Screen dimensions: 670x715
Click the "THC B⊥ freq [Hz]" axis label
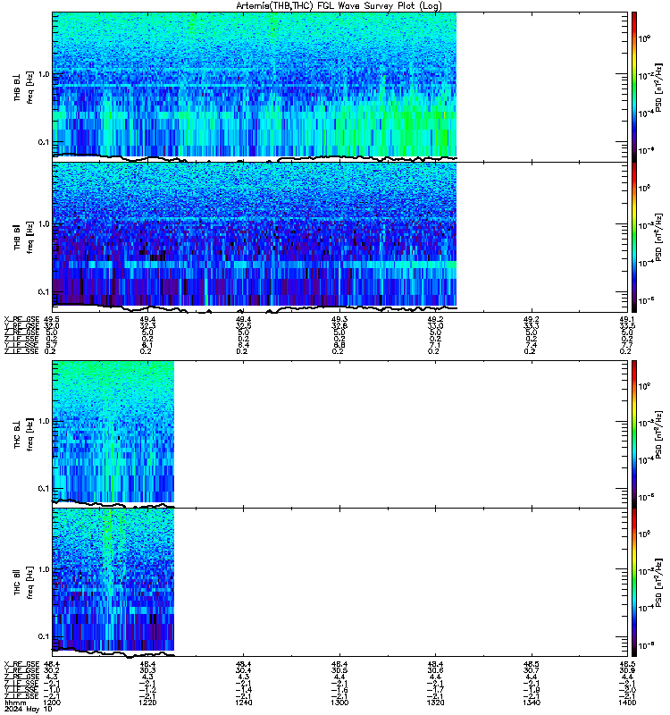23,434
